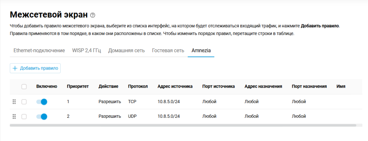Viewport: 368px width, 141px height.
Task: Click the UDP protocol cell
Action: click(132, 116)
